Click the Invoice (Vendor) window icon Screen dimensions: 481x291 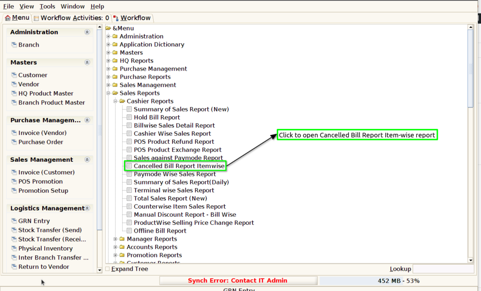14,133
